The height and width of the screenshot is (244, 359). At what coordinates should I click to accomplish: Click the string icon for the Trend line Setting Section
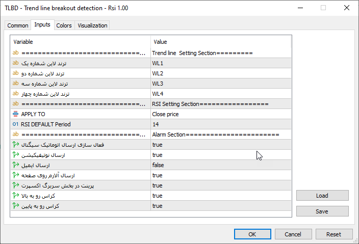click(15, 53)
